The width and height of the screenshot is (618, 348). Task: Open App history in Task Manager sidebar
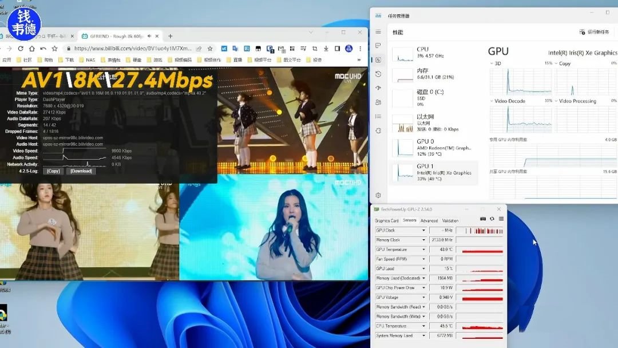click(378, 74)
